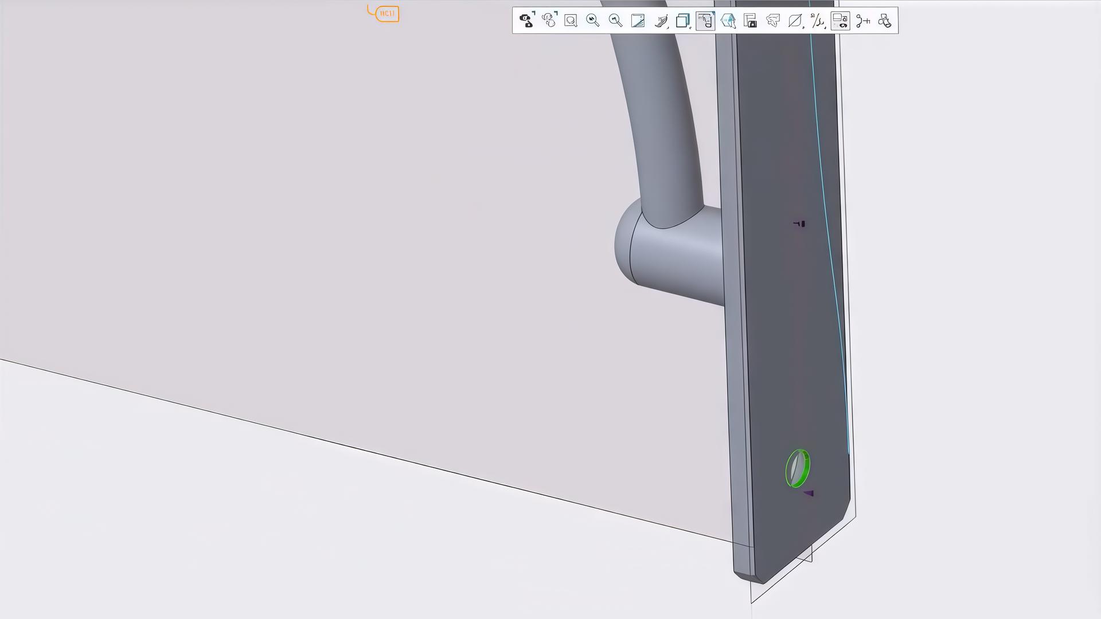Screen dimensions: 1101x619
Task: Select the green highlighted hole on plate
Action: 798,468
